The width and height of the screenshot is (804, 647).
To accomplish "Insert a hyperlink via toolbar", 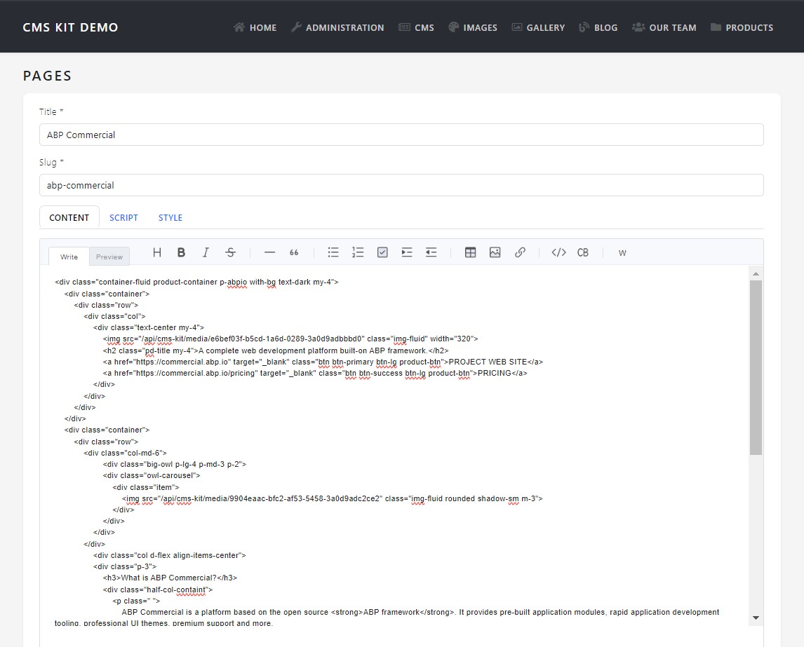I will pos(520,252).
